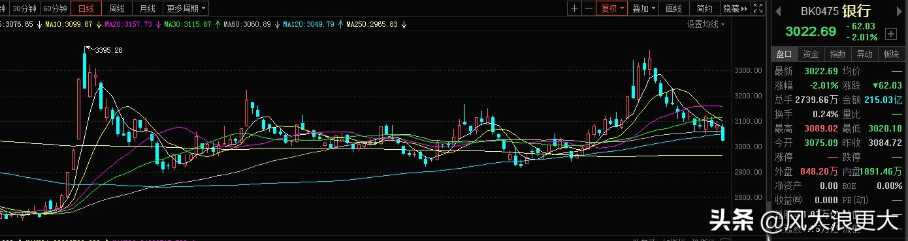Click the 3100.00 price axis label
The height and width of the screenshot is (241, 908).
point(748,121)
